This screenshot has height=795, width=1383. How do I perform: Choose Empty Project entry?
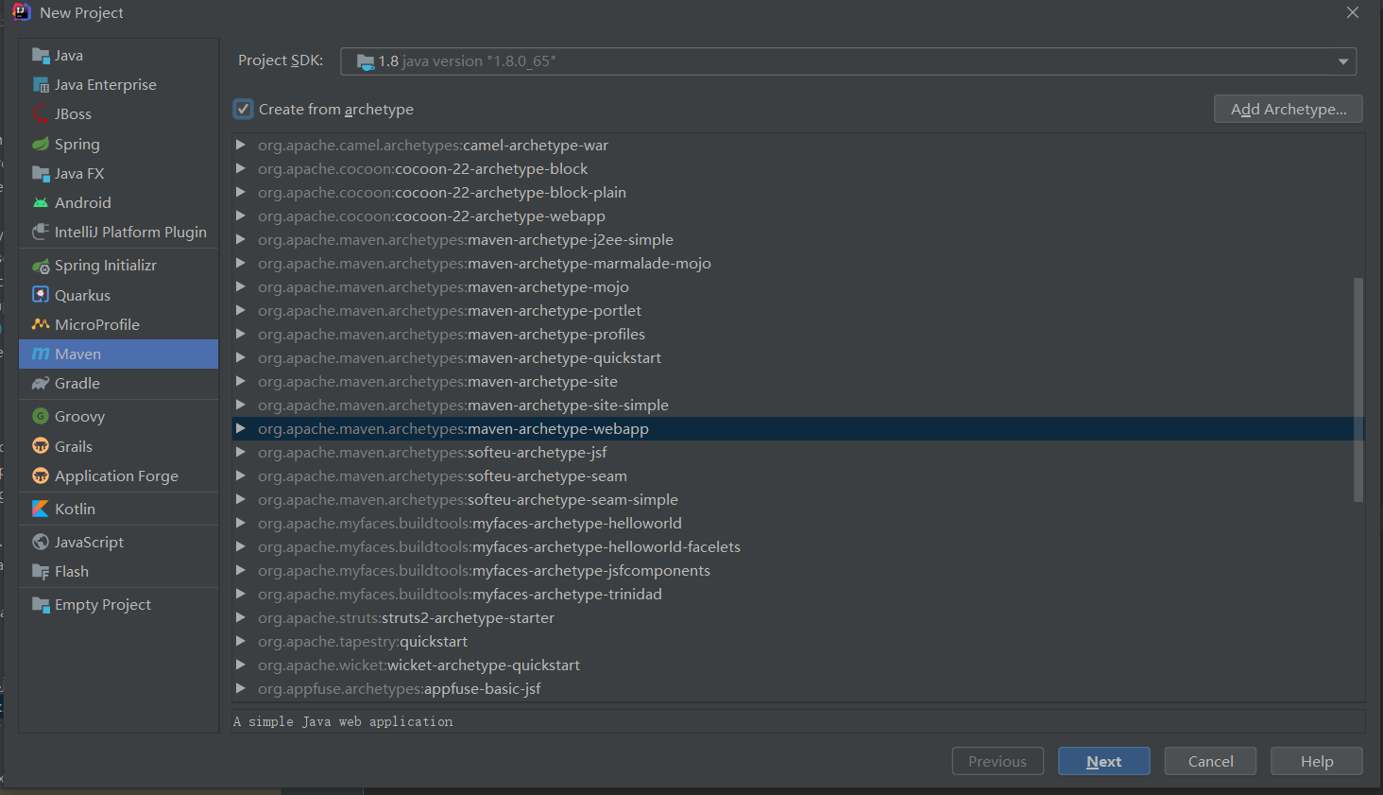[x=119, y=605]
